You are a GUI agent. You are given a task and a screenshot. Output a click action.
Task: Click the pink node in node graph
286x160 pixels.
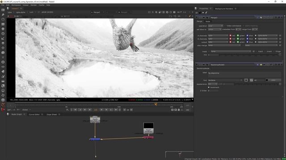pos(148,137)
